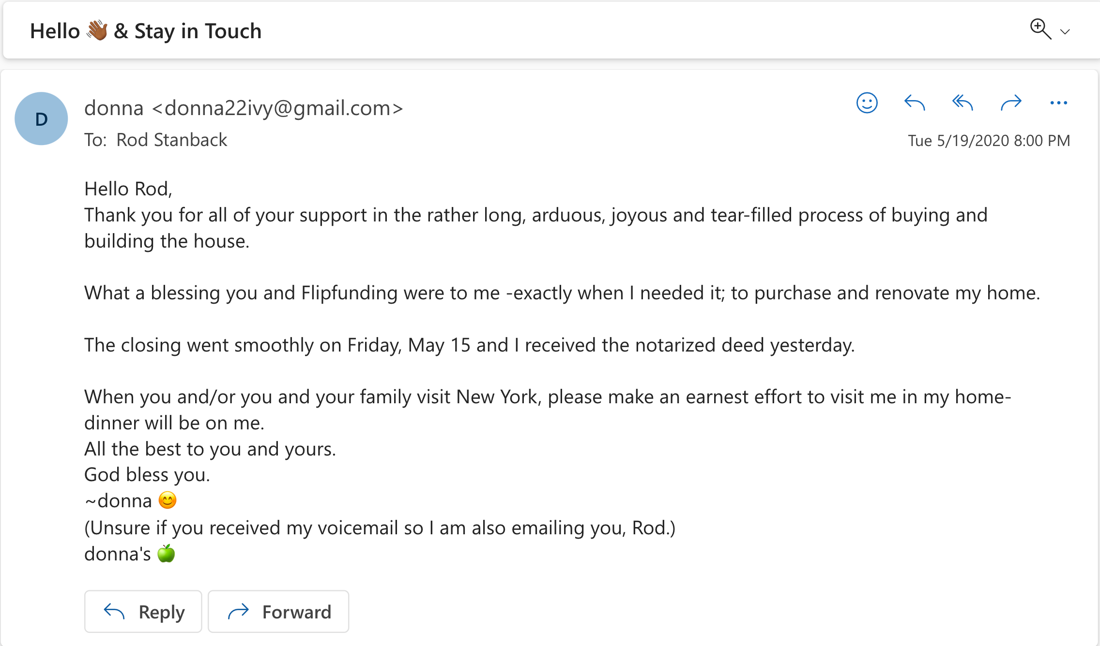Click the "Hello Rod," greeting line

(x=128, y=189)
